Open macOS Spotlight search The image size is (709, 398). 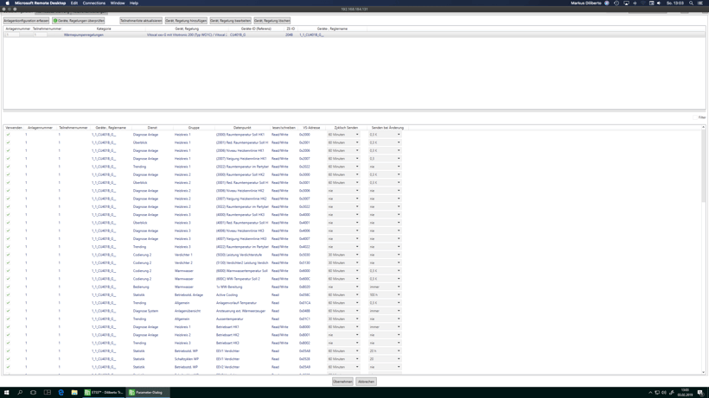coord(691,3)
